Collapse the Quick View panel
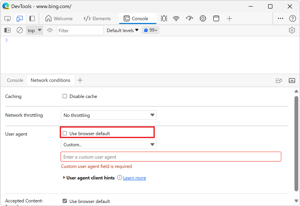This screenshot has height=206, width=300. pos(292,80)
